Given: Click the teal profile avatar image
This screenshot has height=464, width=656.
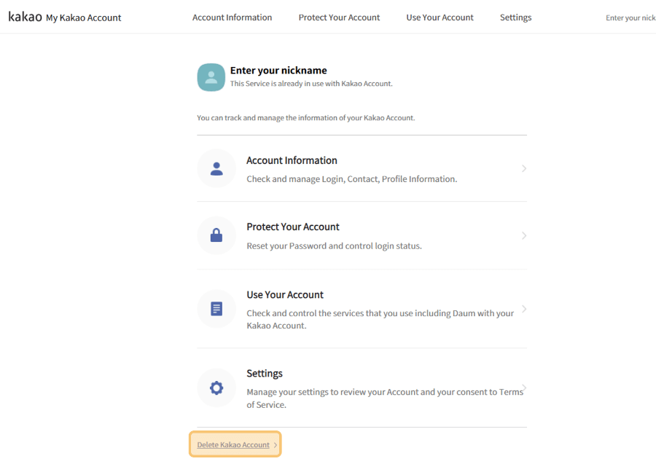Looking at the screenshot, I should (x=211, y=77).
